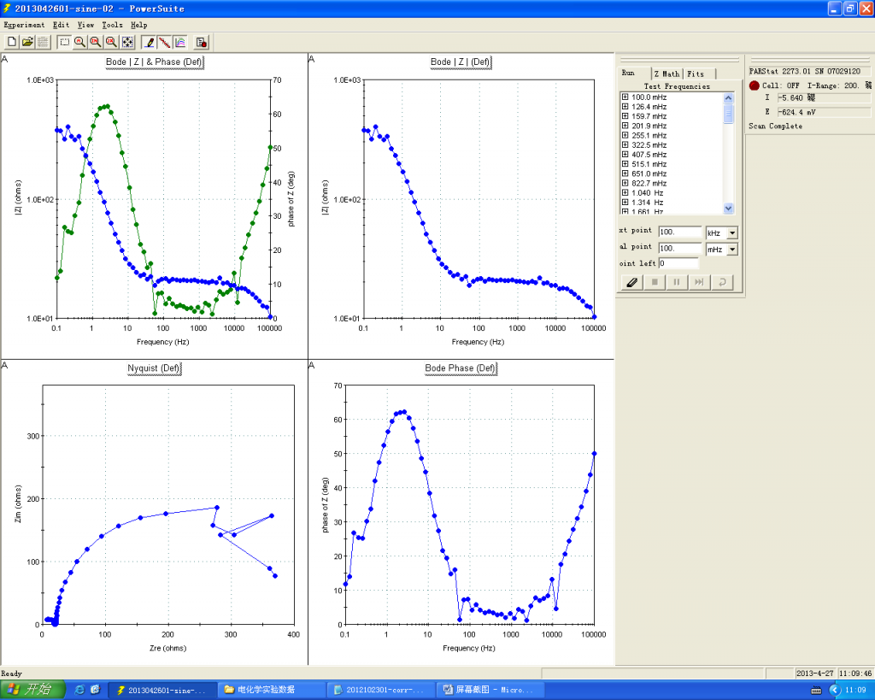
Task: Click the frequency list scroll-down arrow
Action: point(728,209)
